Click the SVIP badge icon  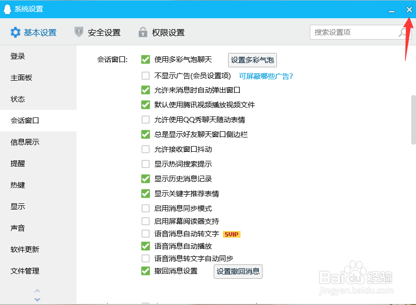[x=231, y=234]
